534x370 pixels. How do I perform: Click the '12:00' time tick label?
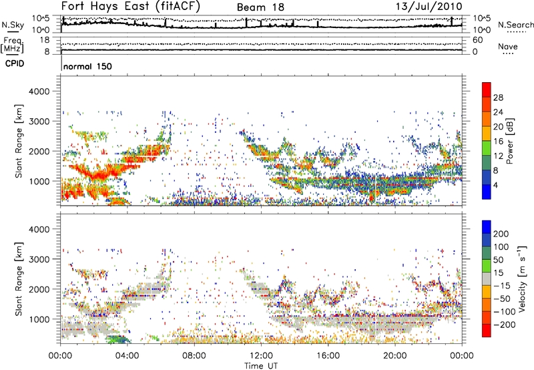pos(261,356)
